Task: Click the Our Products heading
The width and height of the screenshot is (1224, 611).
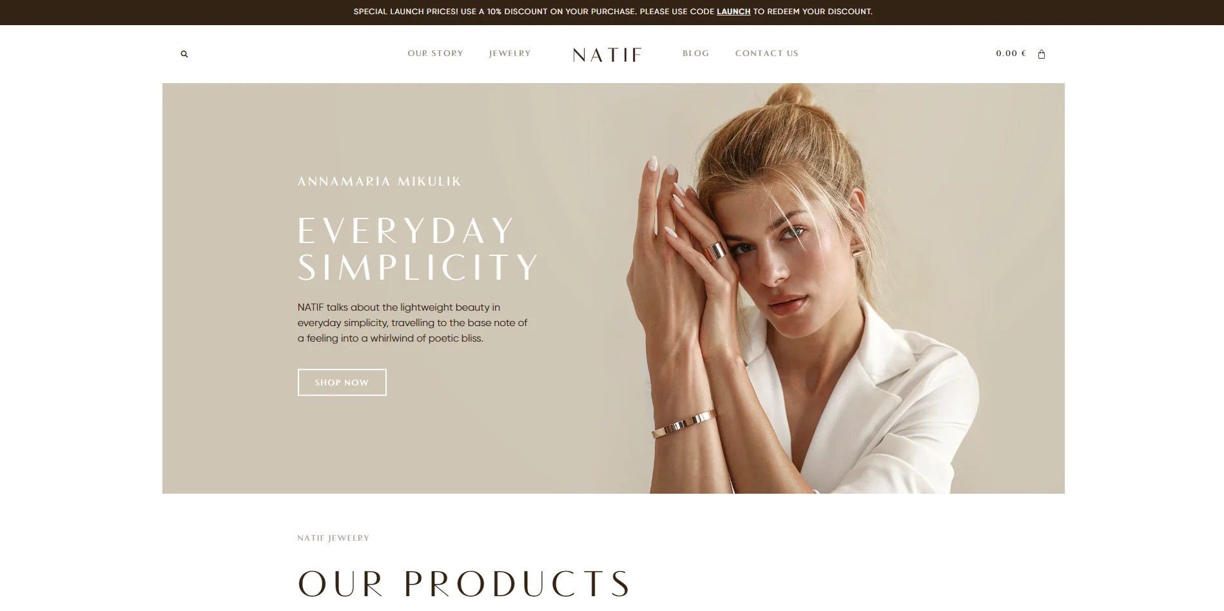Action: (464, 583)
